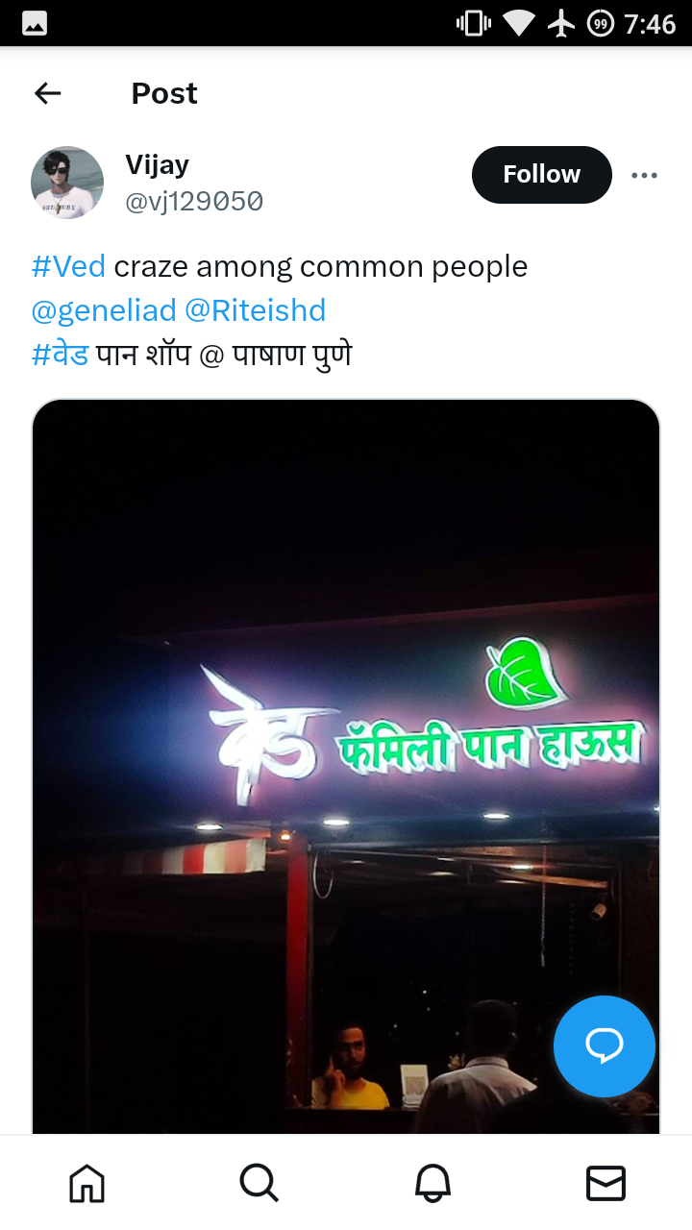692x1230 pixels.
Task: Tap the image notification icon in status bar
Action: (35, 23)
